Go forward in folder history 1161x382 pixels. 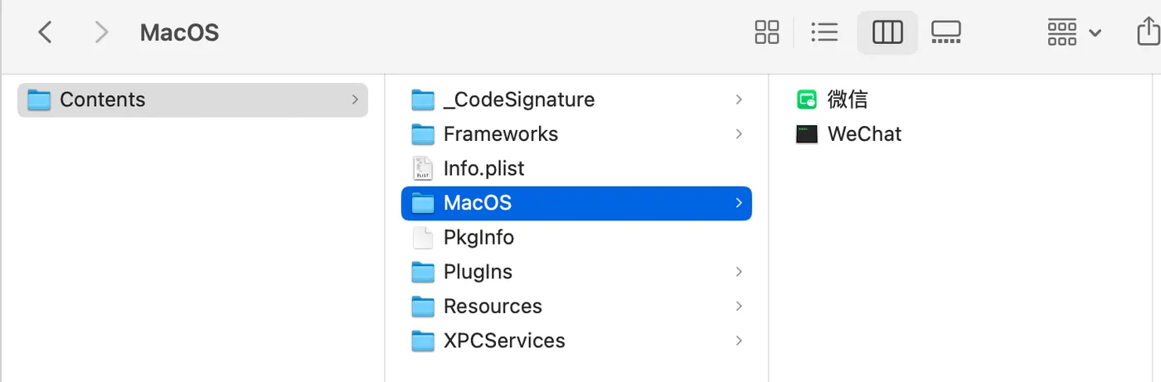pos(101,32)
